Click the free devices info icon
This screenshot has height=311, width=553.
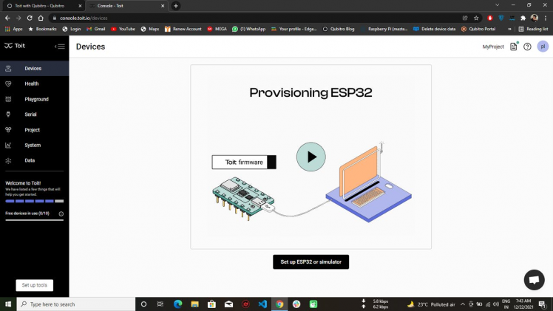click(61, 213)
